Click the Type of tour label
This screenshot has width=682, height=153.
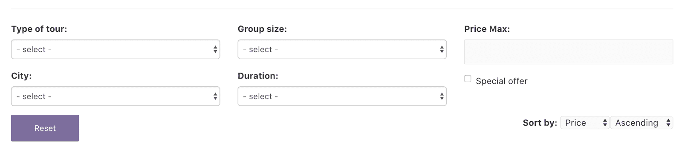39,29
